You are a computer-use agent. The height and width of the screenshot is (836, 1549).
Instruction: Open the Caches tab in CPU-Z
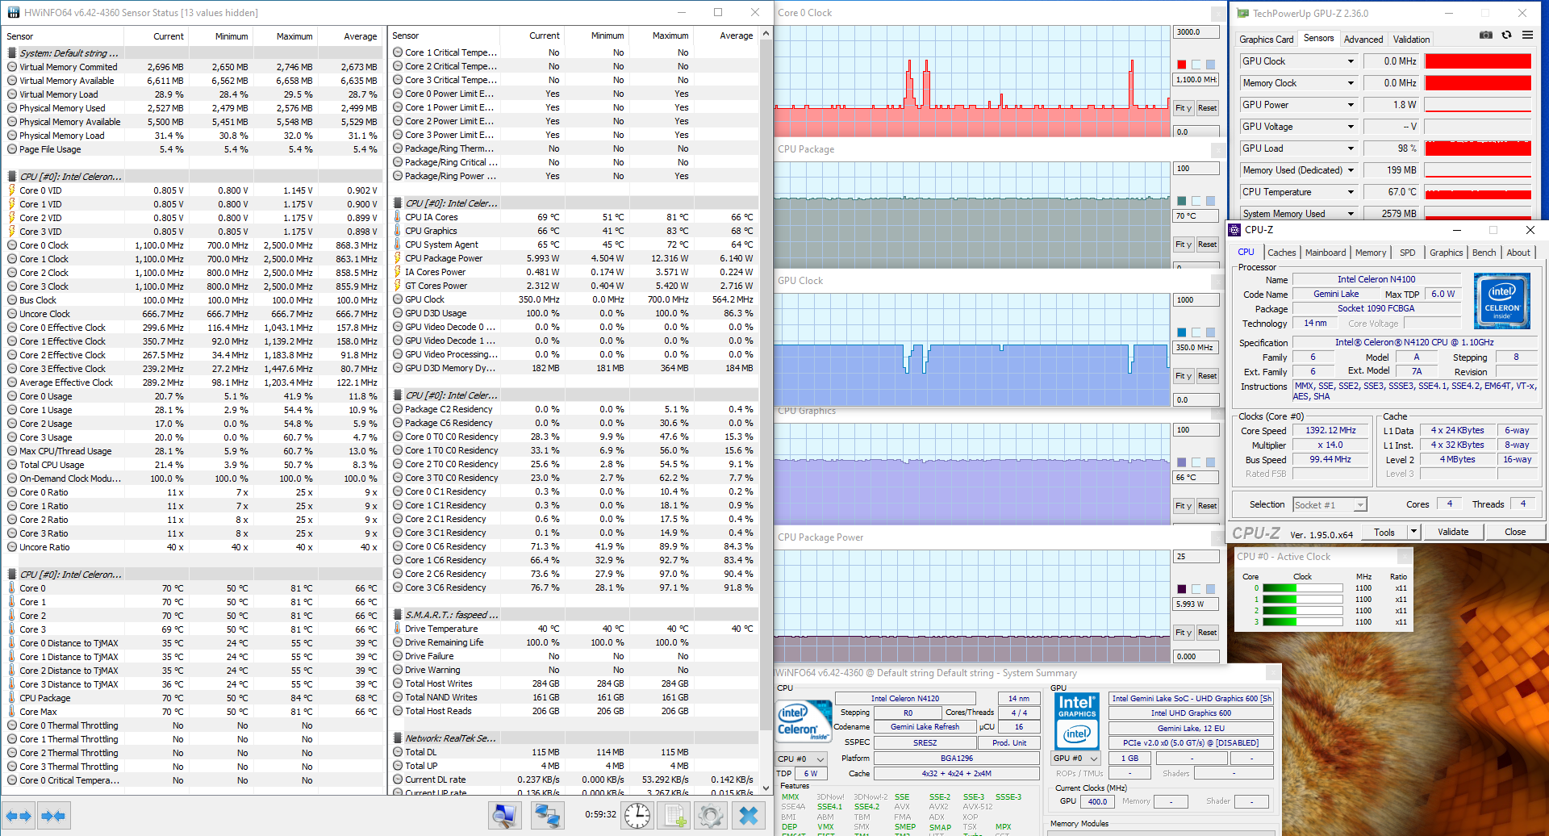[1281, 253]
